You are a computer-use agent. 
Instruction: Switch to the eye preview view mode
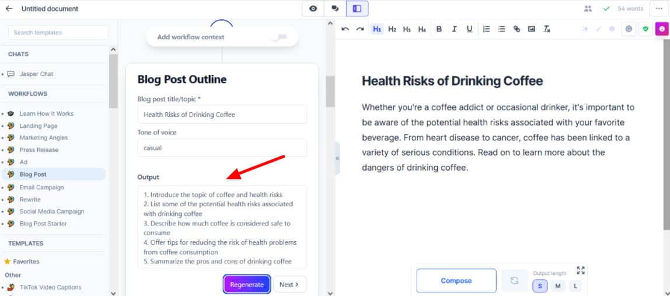[x=313, y=9]
